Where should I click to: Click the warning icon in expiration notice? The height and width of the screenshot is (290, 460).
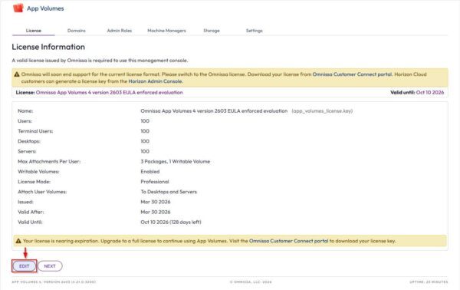click(18, 241)
